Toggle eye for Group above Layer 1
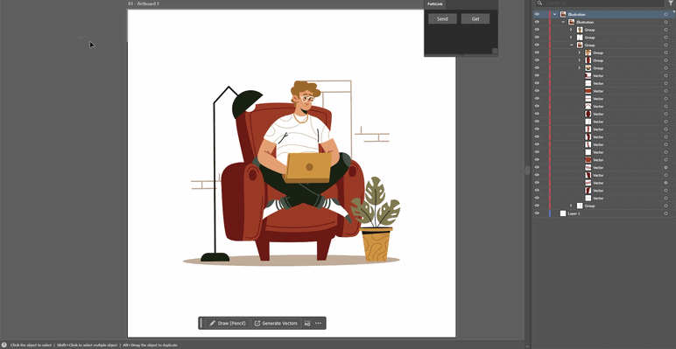Viewport: 676px width, 349px height. click(537, 206)
